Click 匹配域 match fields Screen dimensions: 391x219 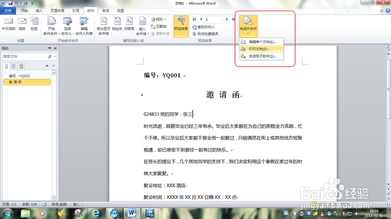pyautogui.click(x=159, y=26)
